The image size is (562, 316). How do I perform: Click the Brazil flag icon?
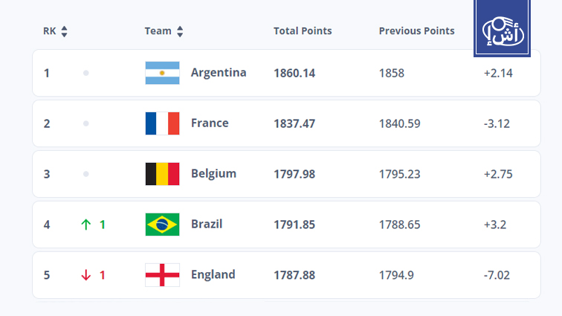coord(162,225)
